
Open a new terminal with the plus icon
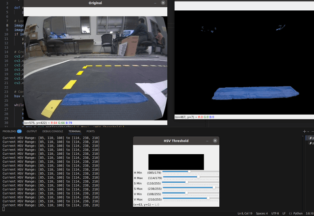305,131
